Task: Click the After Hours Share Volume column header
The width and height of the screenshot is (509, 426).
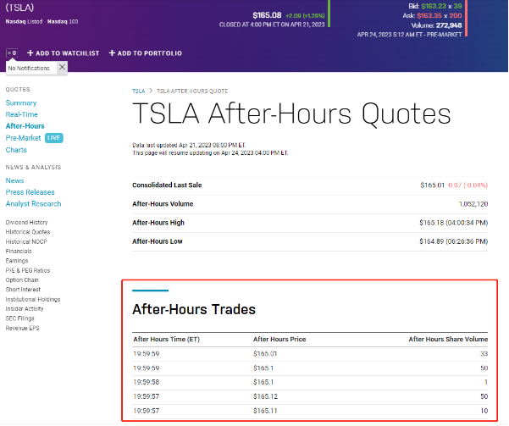Action: (x=447, y=340)
